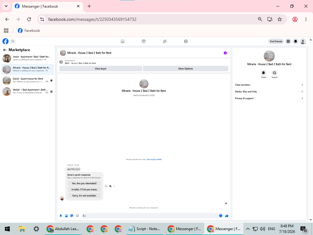
Task: Expand the Chat members section
Action: pos(269,85)
